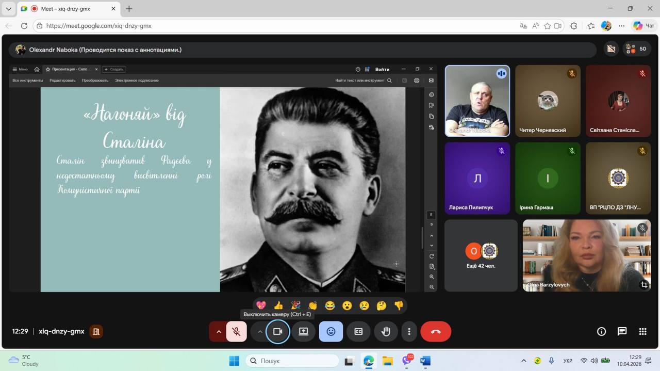This screenshot has height=371, width=660.
Task: Open the activities grid icon
Action: tap(642, 332)
